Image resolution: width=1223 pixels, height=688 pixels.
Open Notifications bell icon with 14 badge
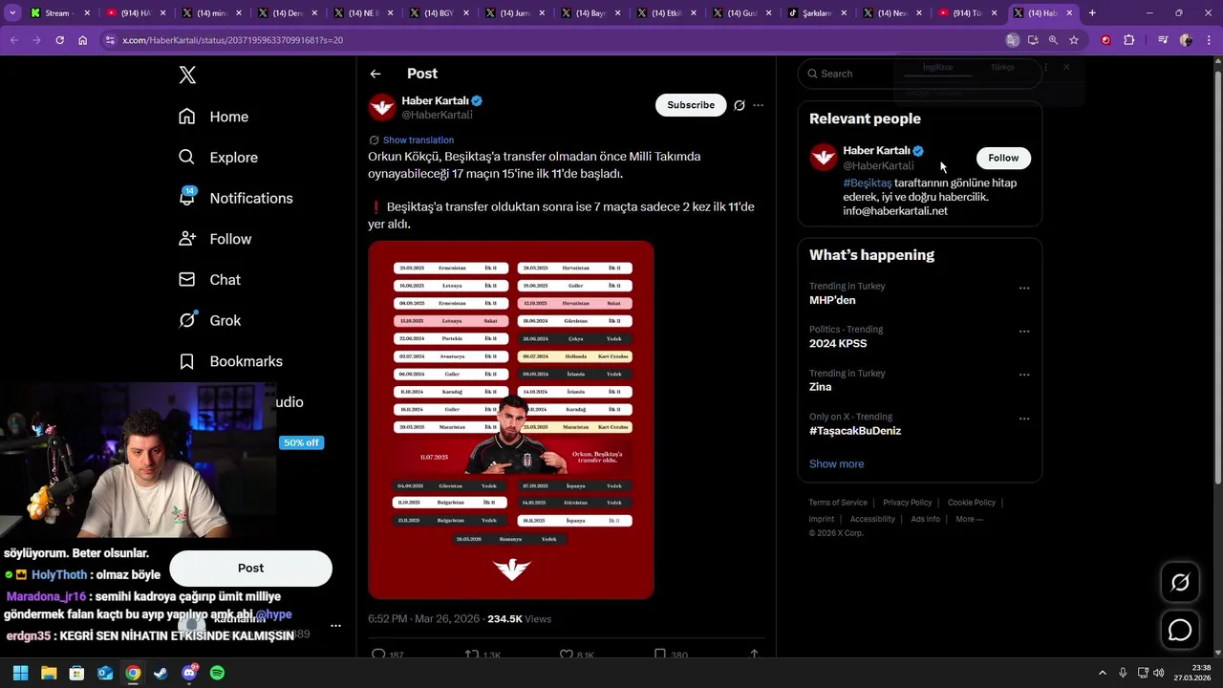tap(187, 197)
